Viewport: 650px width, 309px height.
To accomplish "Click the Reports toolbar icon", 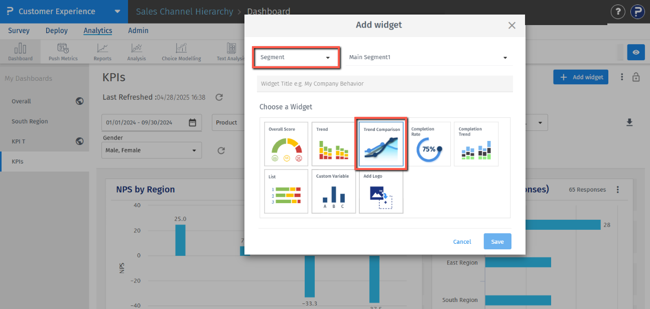I will 102,52.
